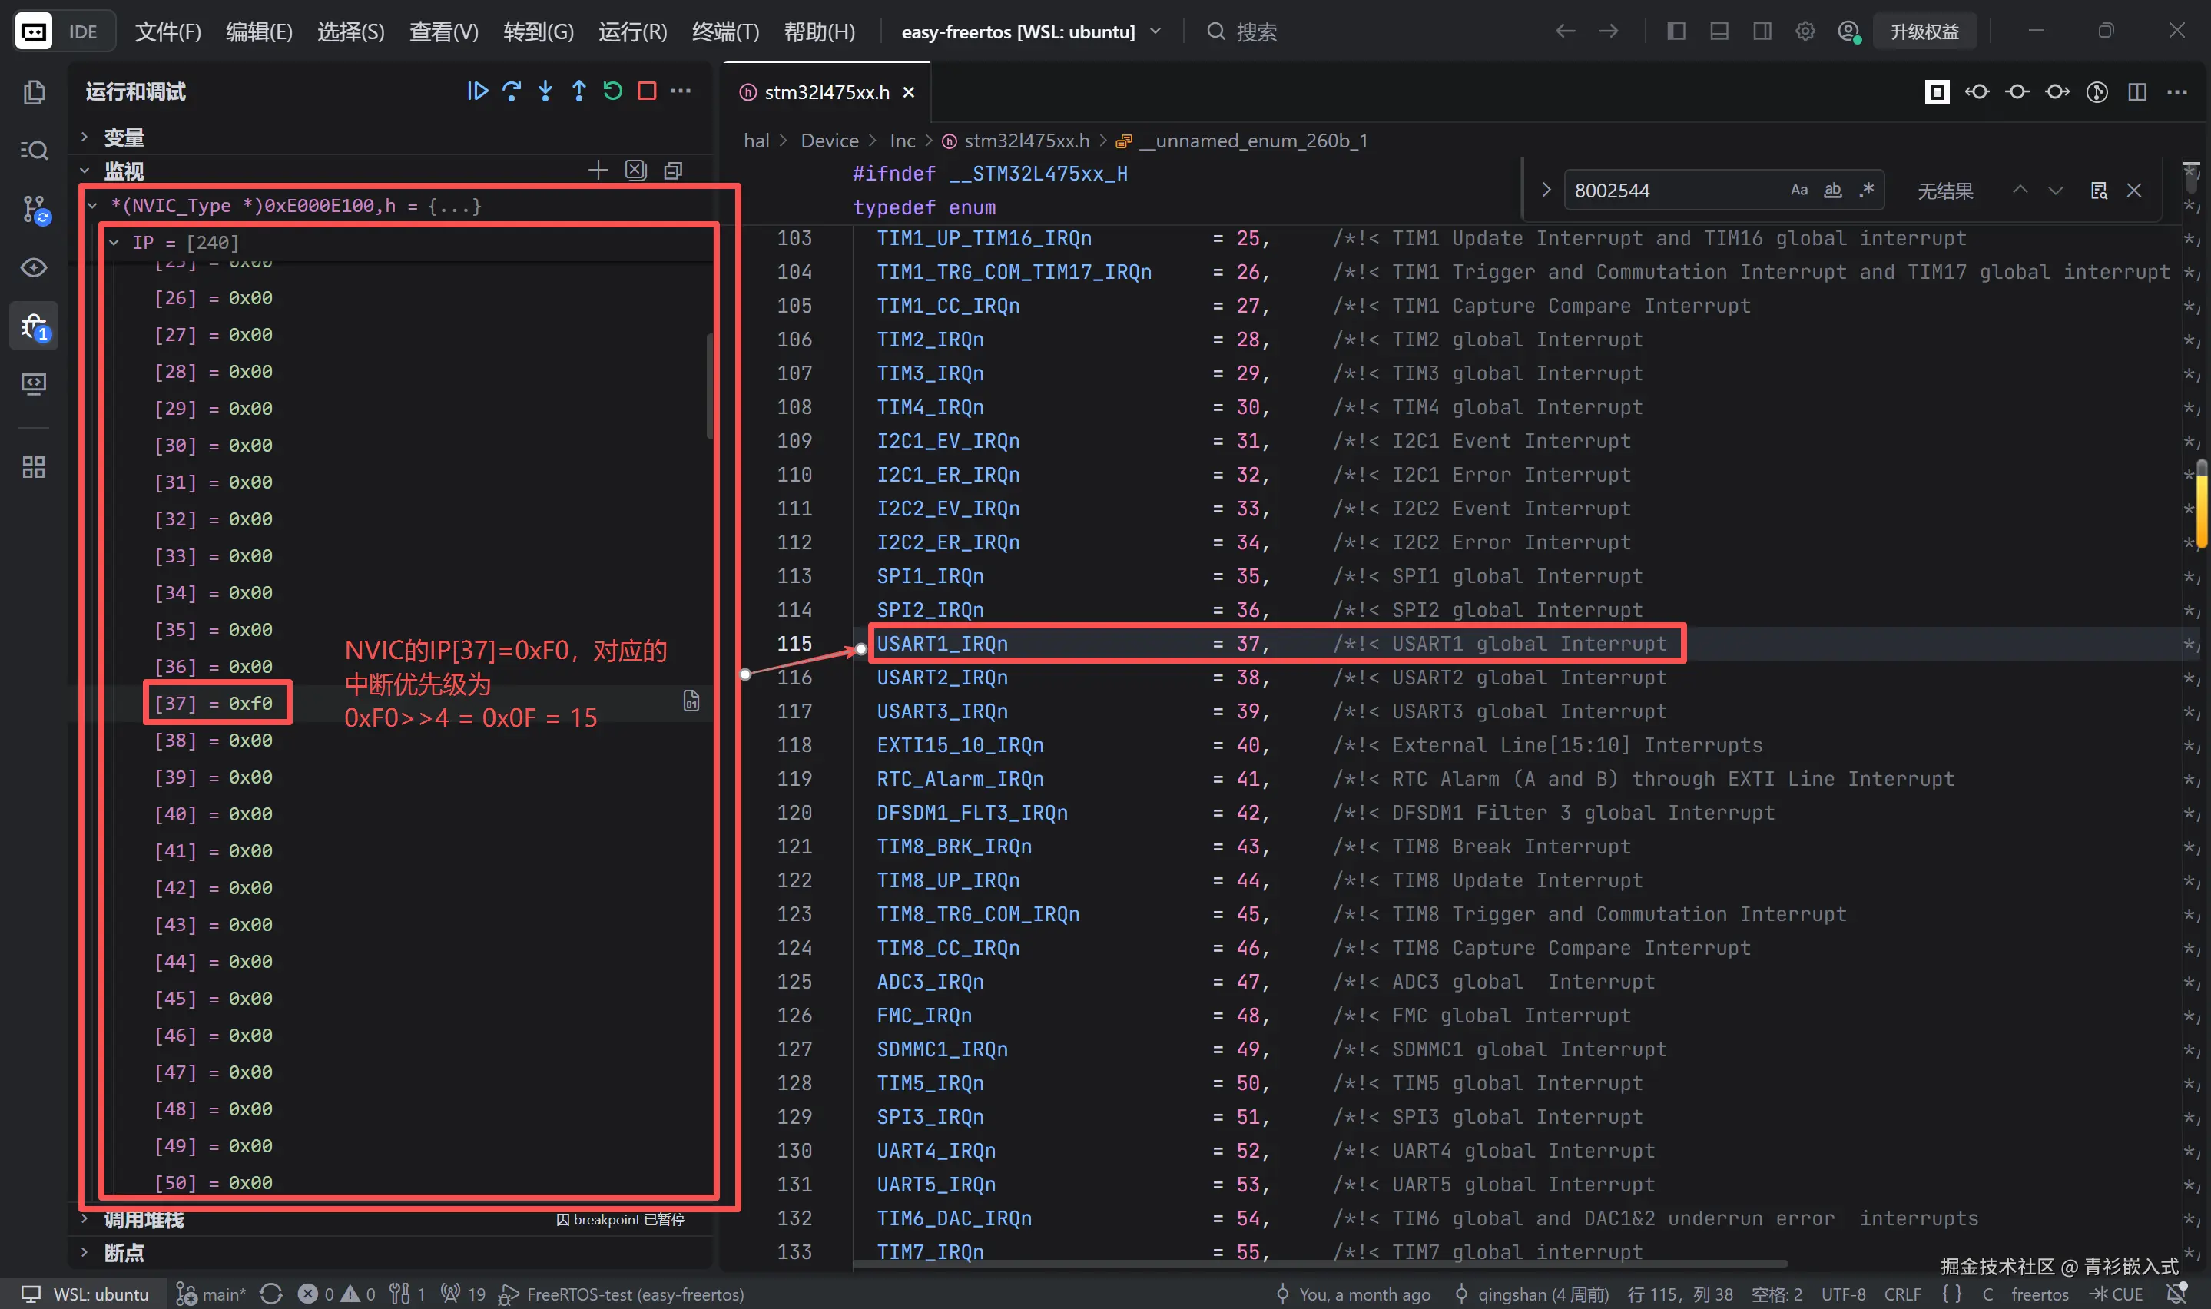Expand the 断点 section
This screenshot has width=2211, height=1309.
(85, 1251)
